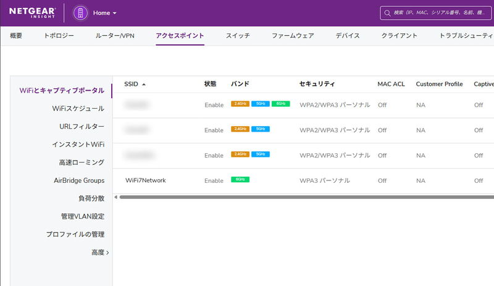
Task: Click WPA3 パーソナル security cell
Action: click(x=325, y=181)
